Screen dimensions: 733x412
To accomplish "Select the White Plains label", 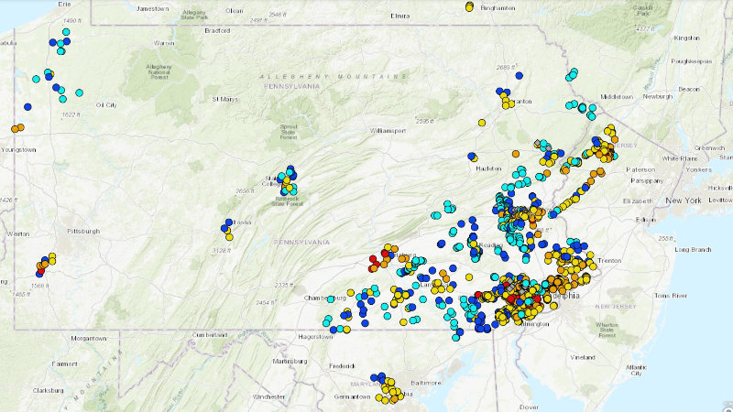I will [x=678, y=158].
